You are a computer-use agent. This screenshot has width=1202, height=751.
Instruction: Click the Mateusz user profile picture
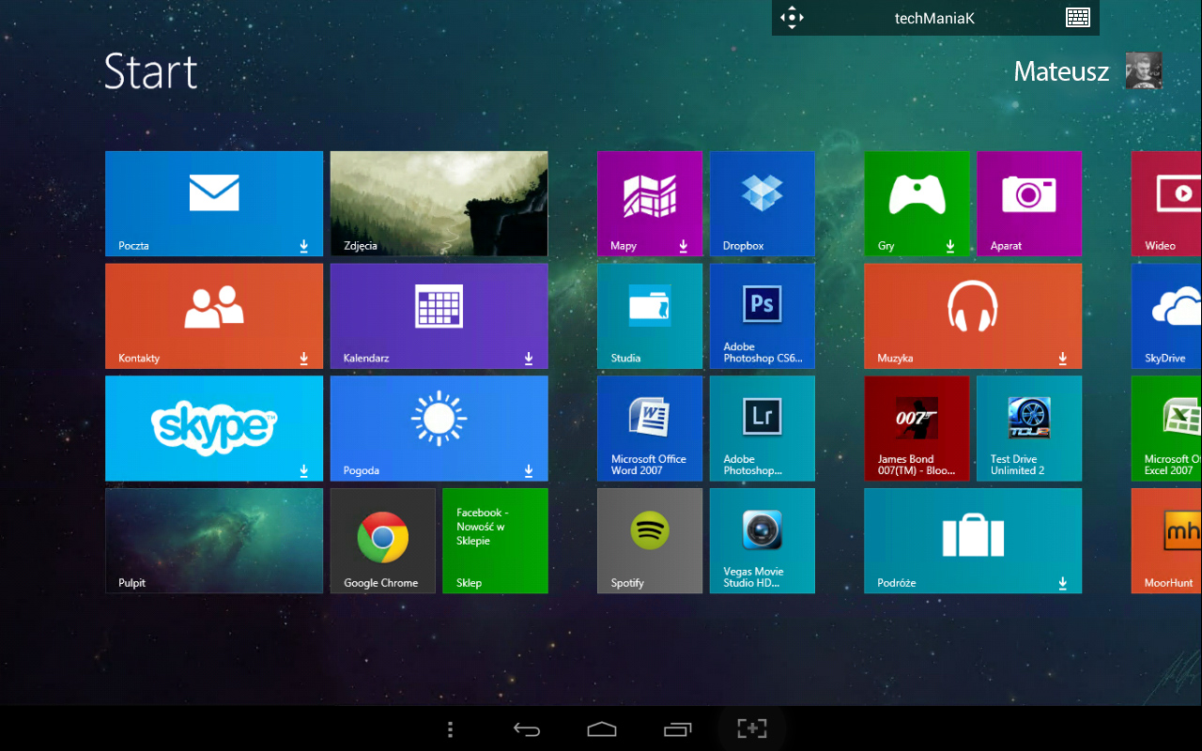tap(1143, 71)
